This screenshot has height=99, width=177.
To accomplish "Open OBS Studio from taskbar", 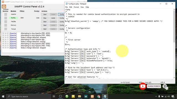I will click(60, 97).
